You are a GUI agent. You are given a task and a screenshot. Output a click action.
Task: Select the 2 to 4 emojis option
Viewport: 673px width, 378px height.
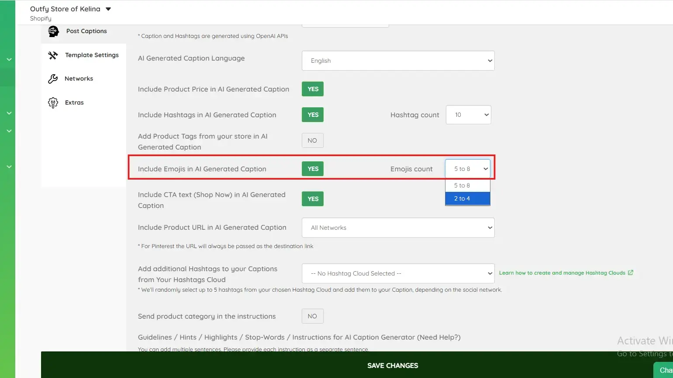point(468,198)
